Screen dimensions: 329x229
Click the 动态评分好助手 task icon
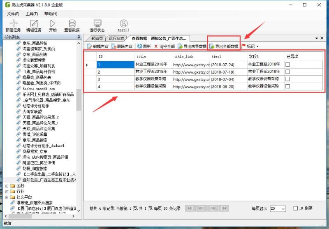click(19, 106)
